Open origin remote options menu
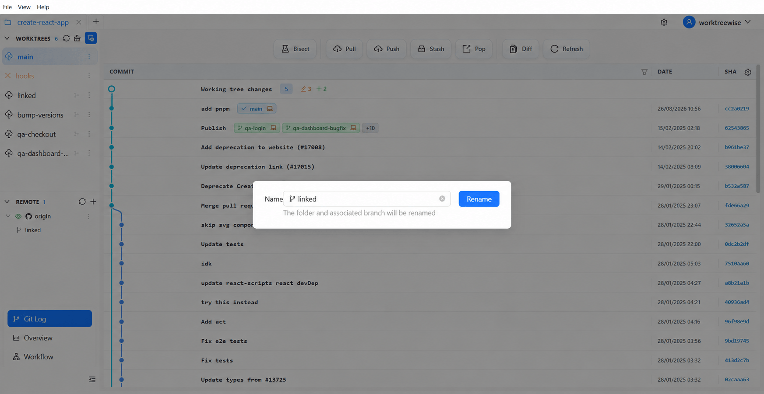This screenshot has height=394, width=764. point(88,216)
